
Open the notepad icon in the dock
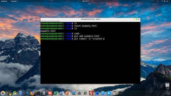click(114, 93)
